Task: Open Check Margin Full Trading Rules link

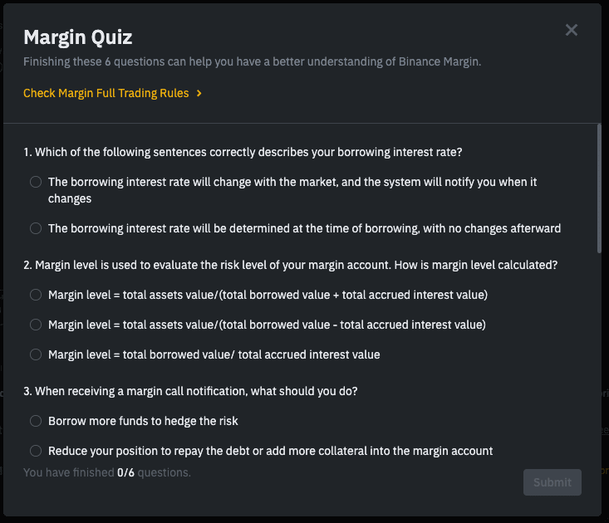Action: (106, 93)
